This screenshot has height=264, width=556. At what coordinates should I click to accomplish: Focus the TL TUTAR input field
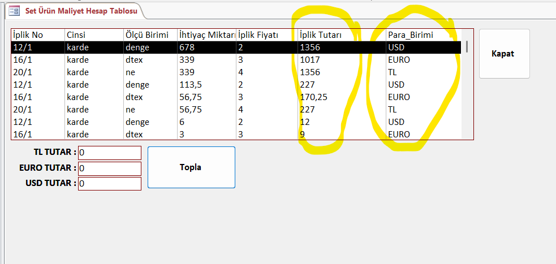(x=109, y=153)
